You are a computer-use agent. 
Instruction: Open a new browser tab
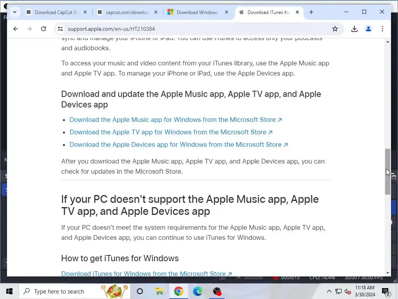point(311,12)
